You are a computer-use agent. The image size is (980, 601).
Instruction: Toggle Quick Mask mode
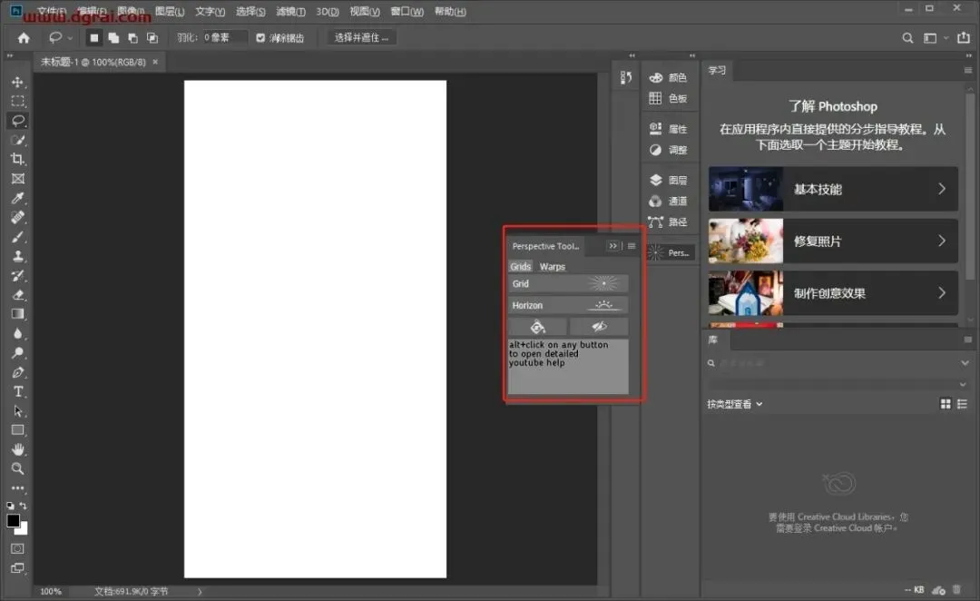click(17, 548)
